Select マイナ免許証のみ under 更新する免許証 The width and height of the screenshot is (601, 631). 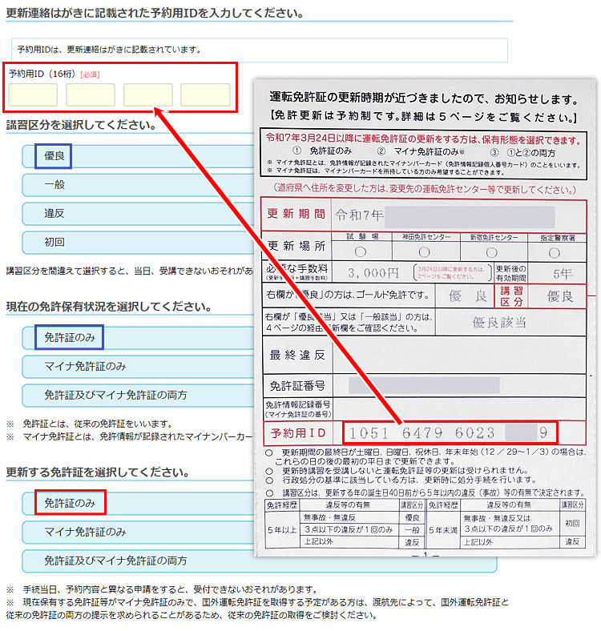(85, 532)
